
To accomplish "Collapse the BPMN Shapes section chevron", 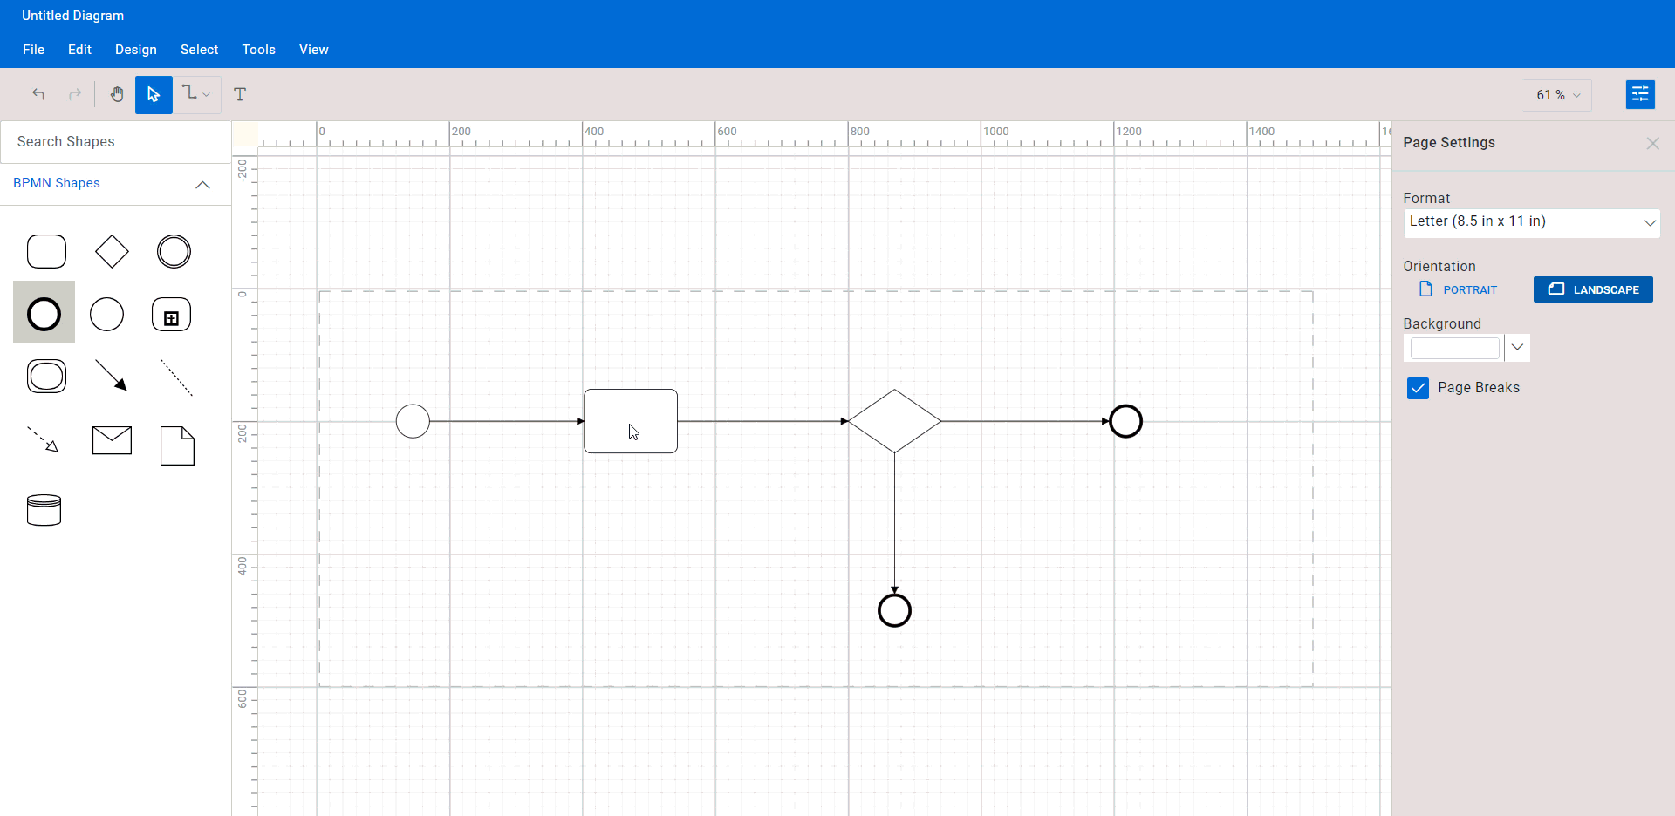I will [202, 184].
